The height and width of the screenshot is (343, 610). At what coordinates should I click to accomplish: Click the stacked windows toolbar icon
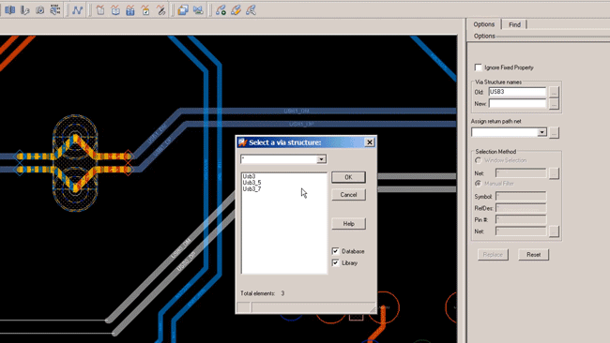(183, 10)
